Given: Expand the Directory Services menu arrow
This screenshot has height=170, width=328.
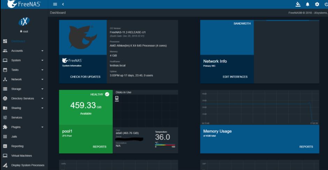Looking at the screenshot, I should 42,99.
